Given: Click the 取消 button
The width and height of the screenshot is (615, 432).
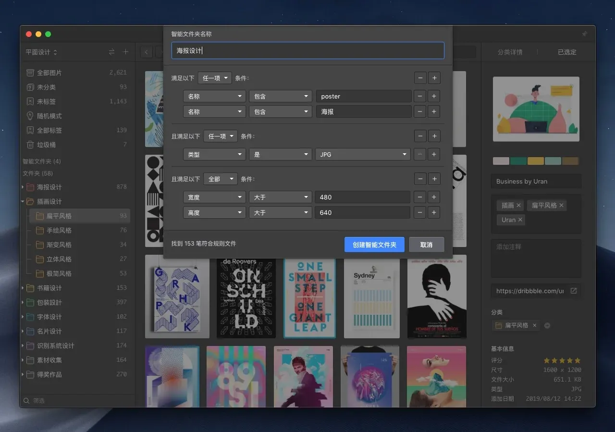Looking at the screenshot, I should (426, 245).
